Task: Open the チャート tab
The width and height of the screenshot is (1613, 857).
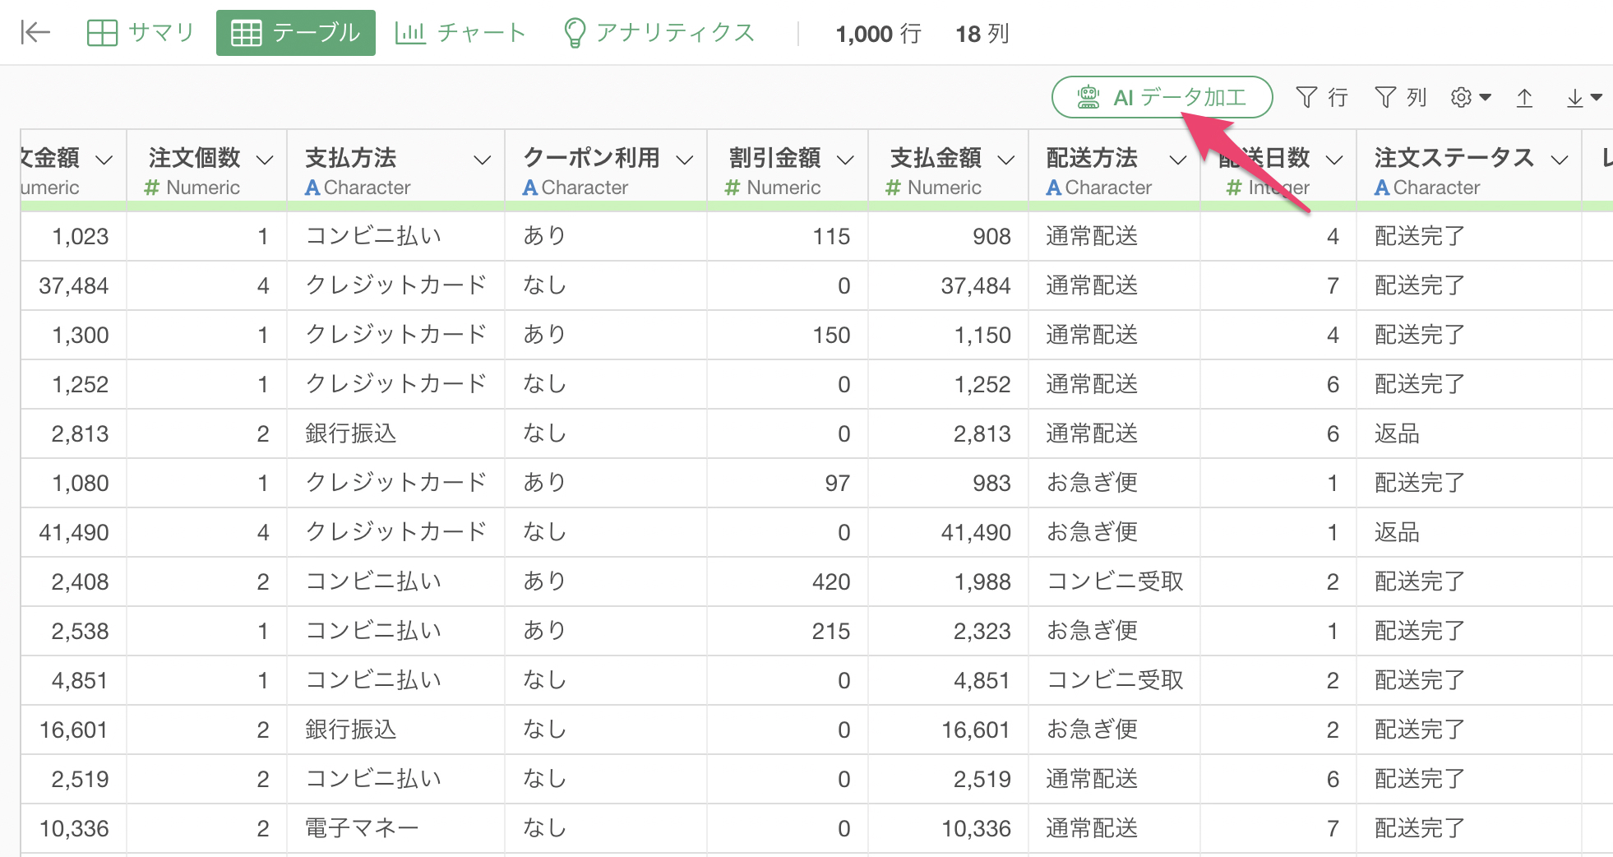Action: point(460,33)
